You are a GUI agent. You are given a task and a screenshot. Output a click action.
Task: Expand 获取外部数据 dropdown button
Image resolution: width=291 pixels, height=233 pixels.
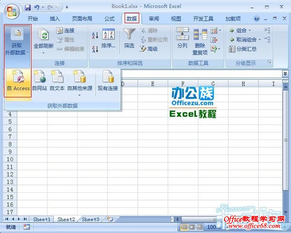pyautogui.click(x=17, y=46)
